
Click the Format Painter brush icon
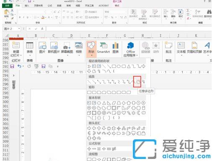(12, 18)
